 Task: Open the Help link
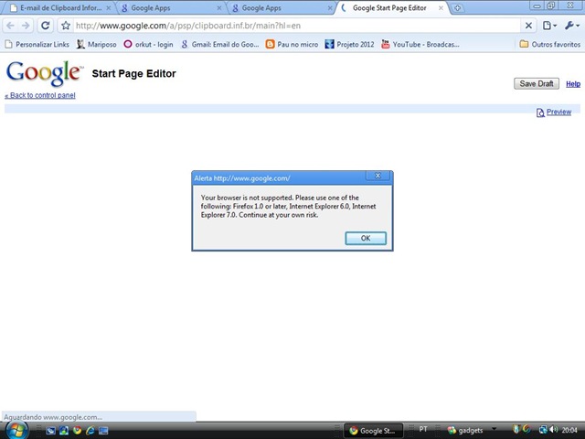(x=573, y=84)
